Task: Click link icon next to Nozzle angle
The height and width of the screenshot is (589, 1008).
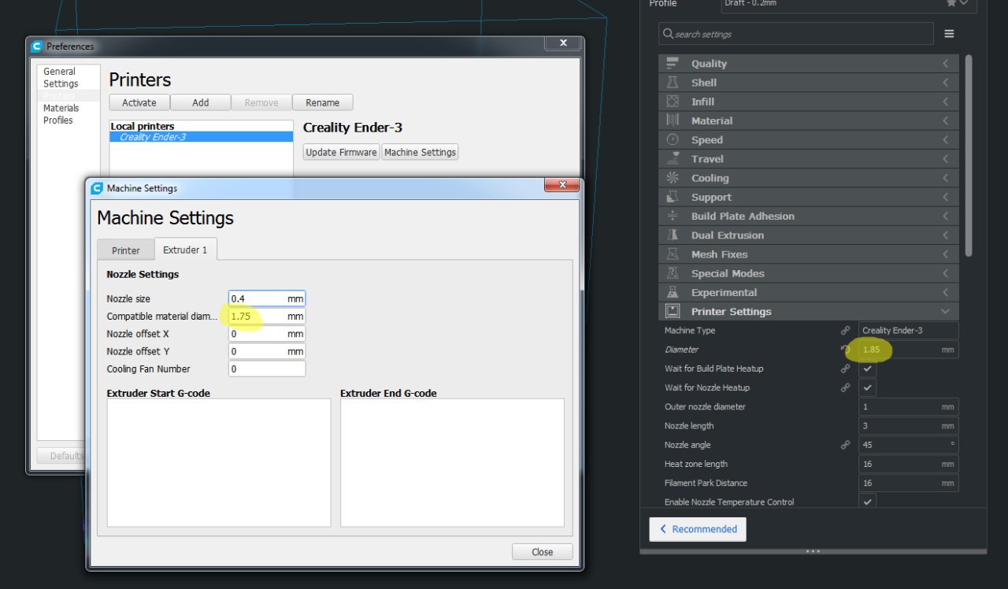Action: pyautogui.click(x=845, y=445)
